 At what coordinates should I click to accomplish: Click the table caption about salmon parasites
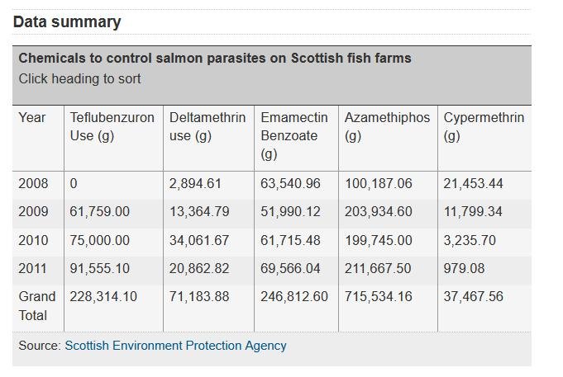215,59
